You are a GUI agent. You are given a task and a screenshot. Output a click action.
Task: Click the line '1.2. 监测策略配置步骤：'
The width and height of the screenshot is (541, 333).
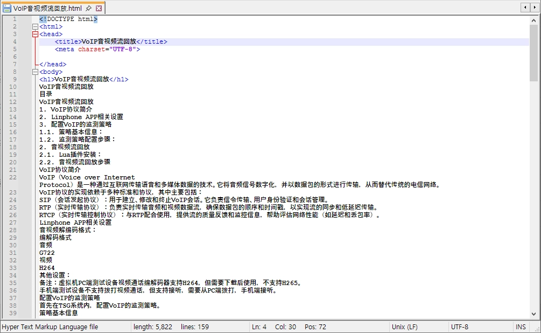click(x=78, y=140)
